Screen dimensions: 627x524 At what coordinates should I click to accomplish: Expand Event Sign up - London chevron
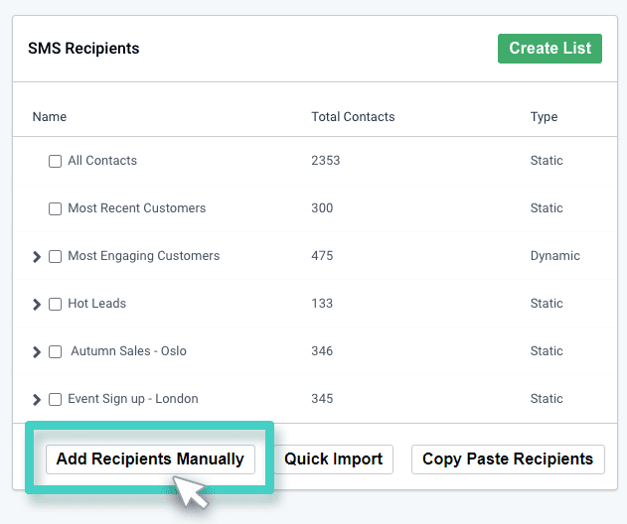coord(37,399)
